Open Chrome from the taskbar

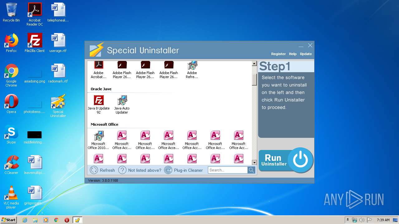[x=56, y=220]
